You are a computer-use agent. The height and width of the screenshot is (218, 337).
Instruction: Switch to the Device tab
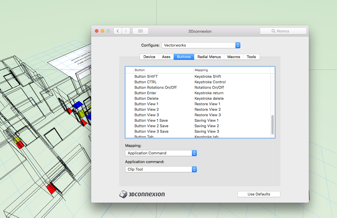(x=149, y=57)
